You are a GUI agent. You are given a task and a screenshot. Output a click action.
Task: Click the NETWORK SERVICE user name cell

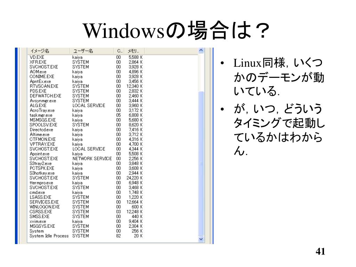(92, 159)
